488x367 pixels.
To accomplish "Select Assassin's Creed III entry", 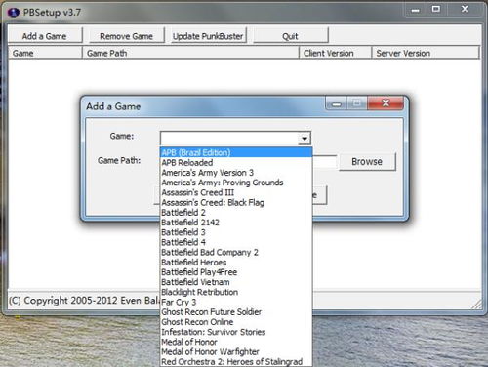I will [236, 192].
